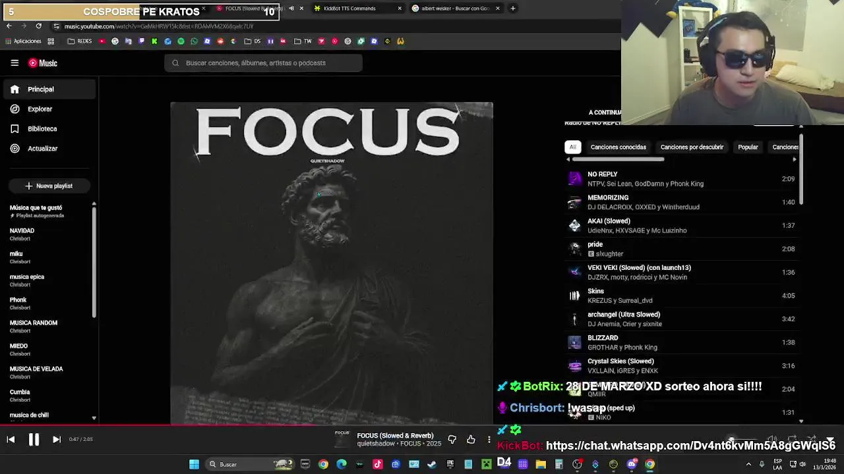Play VEKI VEKI (Slowed) from queue

coord(681,272)
